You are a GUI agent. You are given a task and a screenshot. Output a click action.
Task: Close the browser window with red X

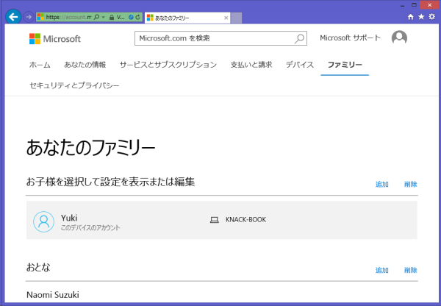(429, 5)
